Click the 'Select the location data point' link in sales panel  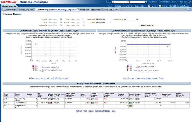(x=49, y=37)
